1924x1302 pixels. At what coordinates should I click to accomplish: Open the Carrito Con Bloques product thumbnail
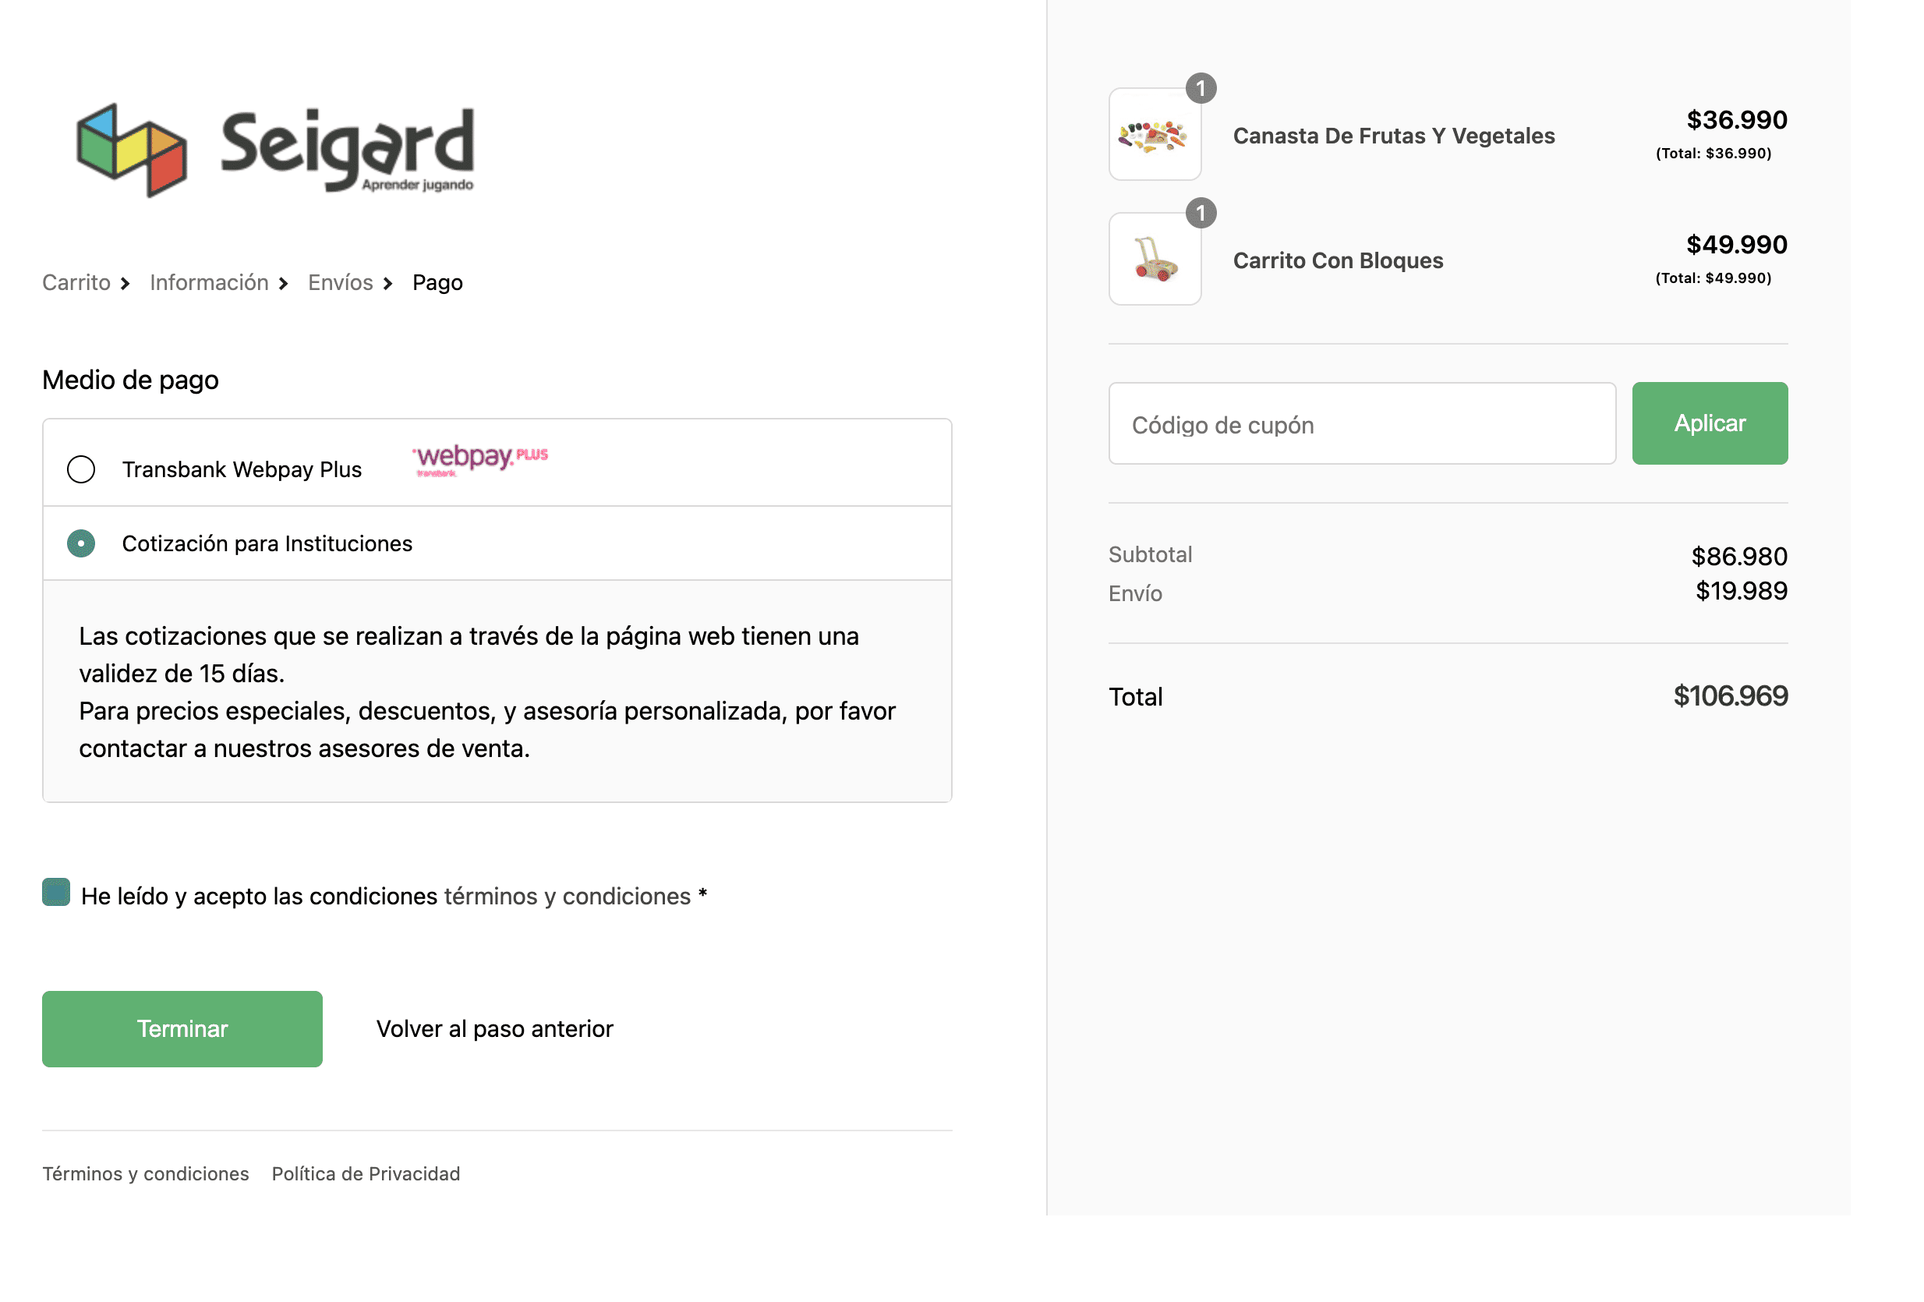pyautogui.click(x=1155, y=259)
